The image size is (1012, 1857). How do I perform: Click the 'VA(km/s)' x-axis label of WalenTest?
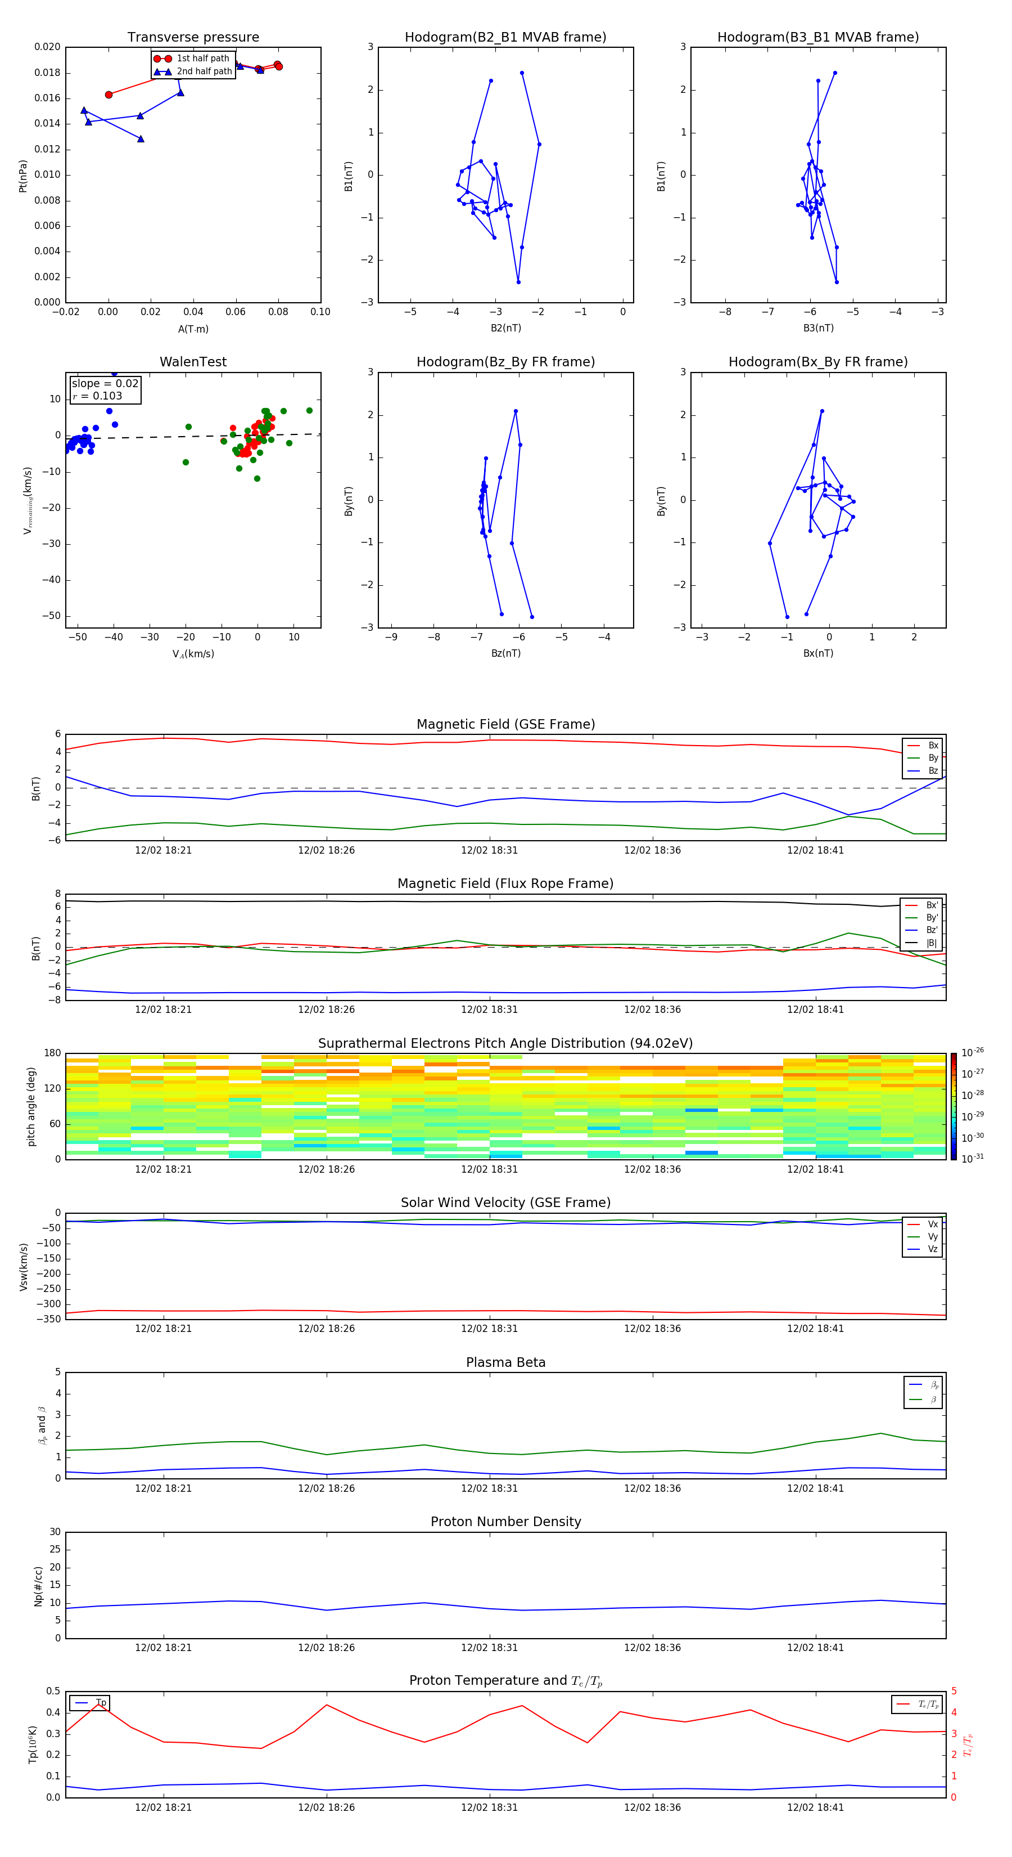click(193, 654)
